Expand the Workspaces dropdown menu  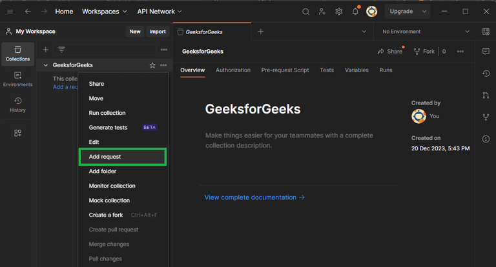[105, 12]
